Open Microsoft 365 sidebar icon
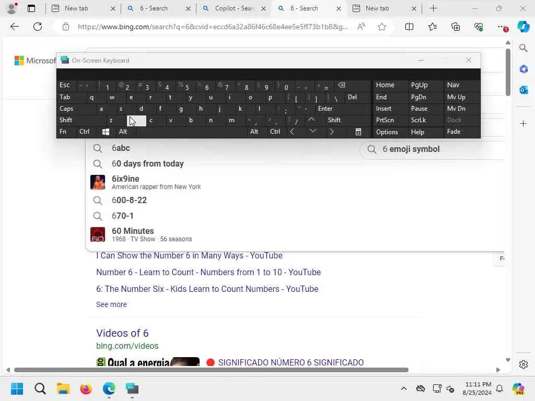 [523, 69]
